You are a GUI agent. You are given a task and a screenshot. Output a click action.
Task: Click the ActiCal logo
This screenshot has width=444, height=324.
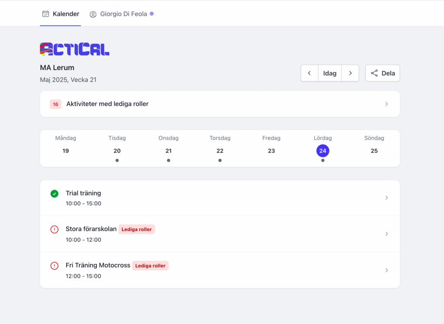pyautogui.click(x=75, y=49)
